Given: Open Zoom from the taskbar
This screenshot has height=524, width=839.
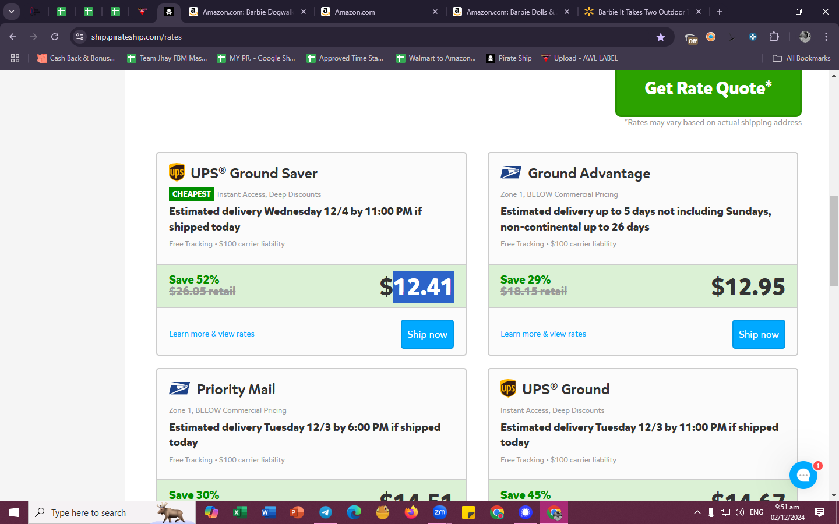Looking at the screenshot, I should 440,512.
